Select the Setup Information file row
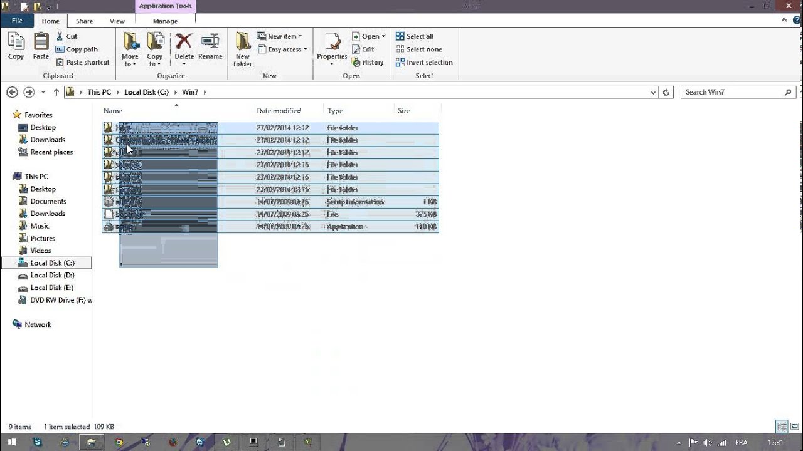Screen dimensions: 803x451 tap(270, 202)
